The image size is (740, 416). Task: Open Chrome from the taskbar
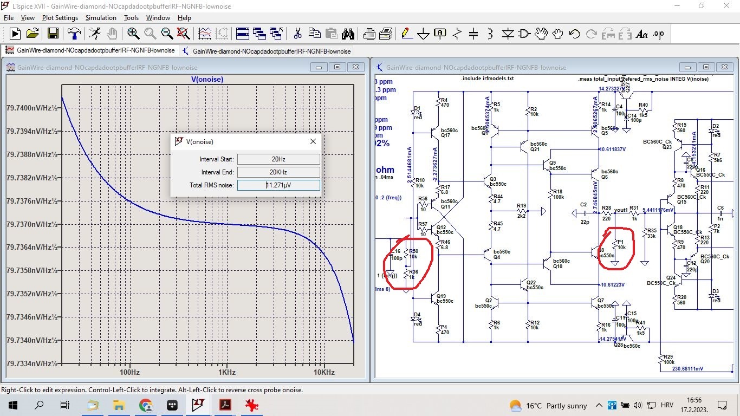145,405
